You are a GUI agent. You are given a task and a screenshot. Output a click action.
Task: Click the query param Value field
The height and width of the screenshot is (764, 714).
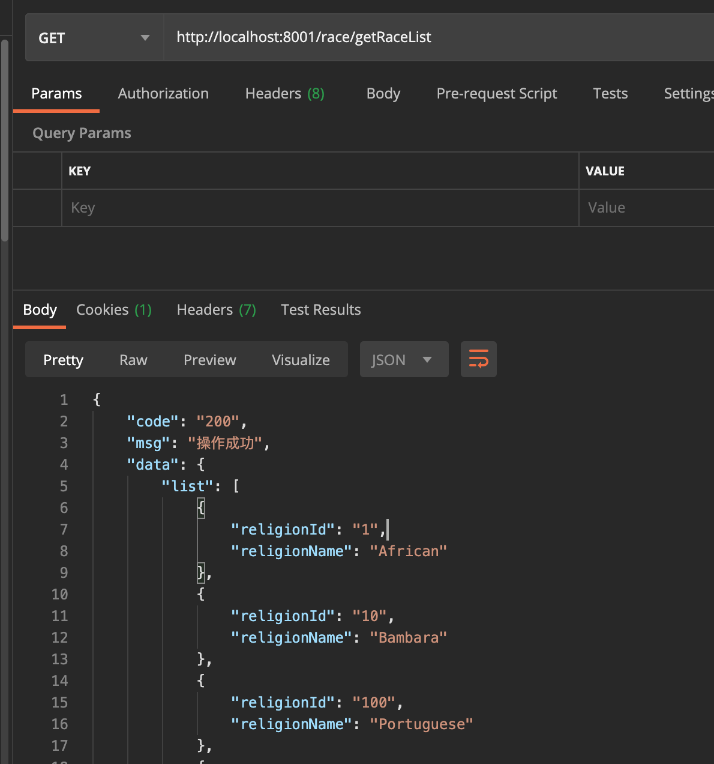647,208
